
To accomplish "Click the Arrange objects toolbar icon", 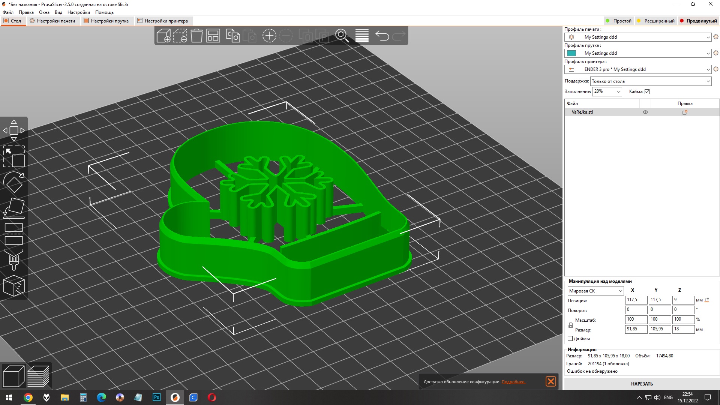I will 213,36.
